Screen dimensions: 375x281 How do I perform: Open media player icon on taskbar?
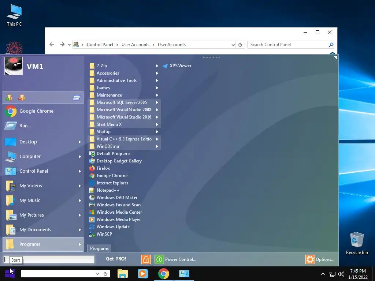[x=143, y=274]
